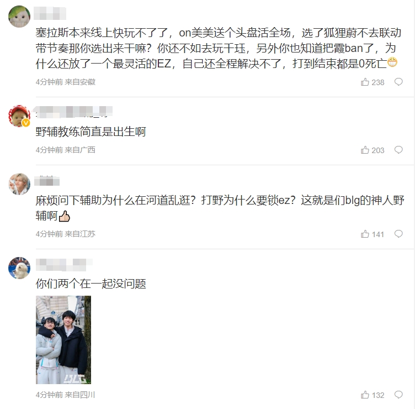415x409 pixels.
Task: Click the blurred username above 麻烦问下辅助 comment
Action: 47,181
